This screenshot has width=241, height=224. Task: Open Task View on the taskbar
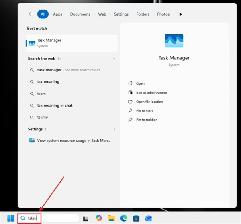coord(86,219)
